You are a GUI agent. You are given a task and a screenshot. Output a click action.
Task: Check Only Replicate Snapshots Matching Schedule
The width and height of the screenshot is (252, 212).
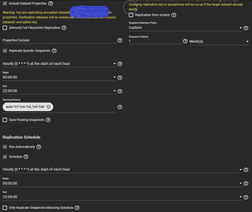pyautogui.click(x=5, y=208)
